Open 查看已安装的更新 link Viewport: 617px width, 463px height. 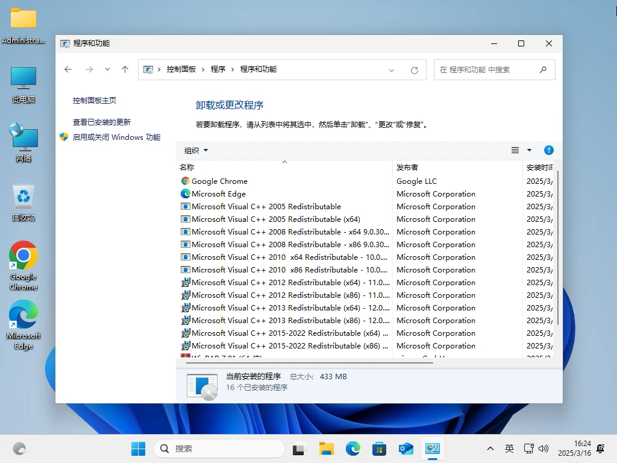[x=101, y=122]
